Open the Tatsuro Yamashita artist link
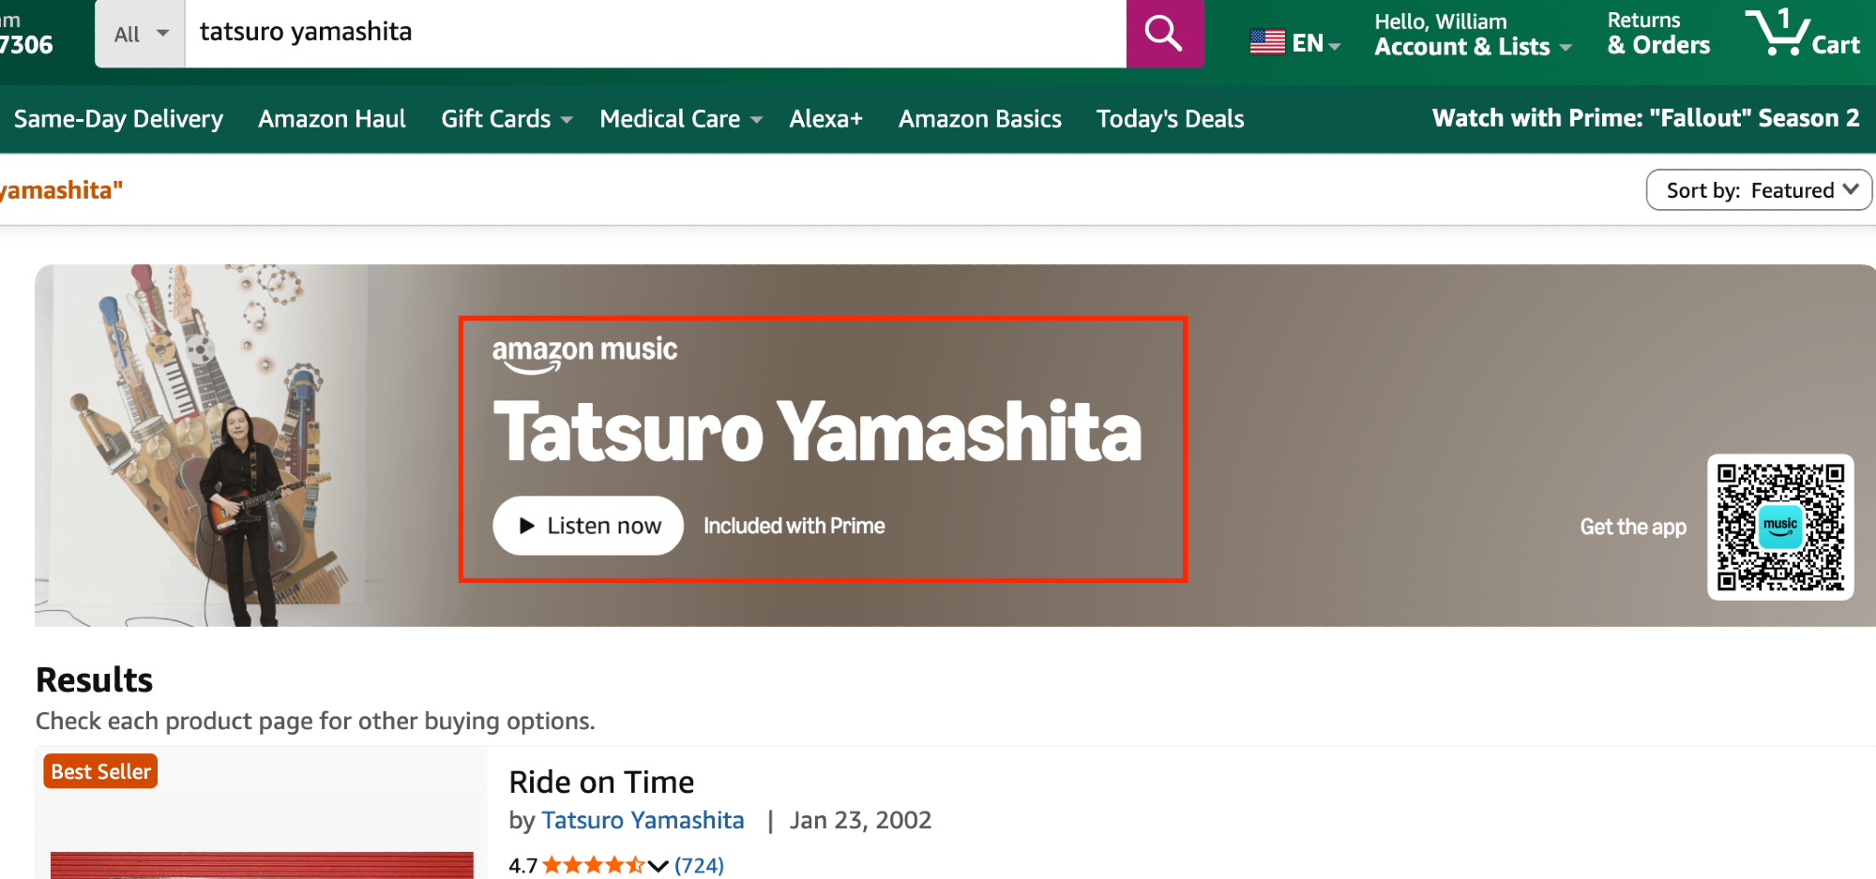Viewport: 1876px width, 879px height. coord(643,820)
